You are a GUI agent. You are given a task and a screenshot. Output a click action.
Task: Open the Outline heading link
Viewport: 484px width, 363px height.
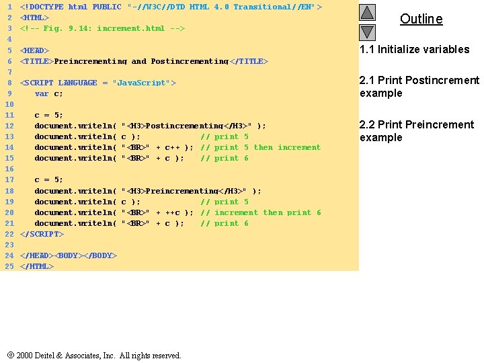tap(421, 19)
